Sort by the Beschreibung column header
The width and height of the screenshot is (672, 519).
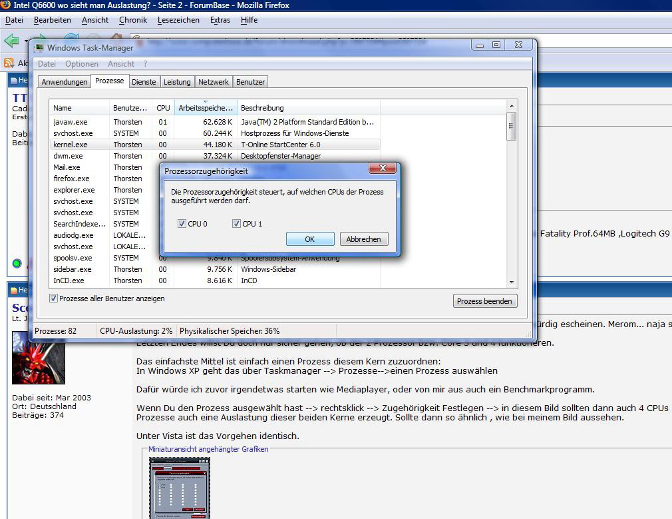309,108
